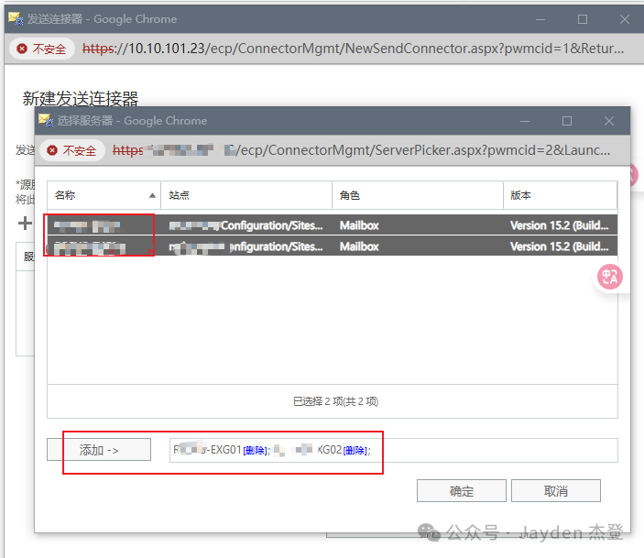Close the 选择服务器 popup window
The width and height of the screenshot is (644, 558).
608,121
